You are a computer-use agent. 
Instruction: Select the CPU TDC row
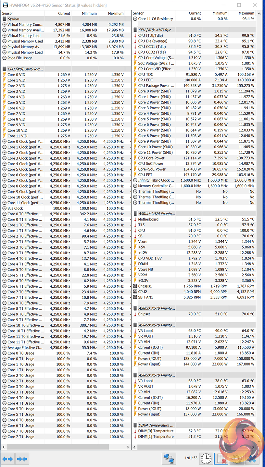(194, 75)
